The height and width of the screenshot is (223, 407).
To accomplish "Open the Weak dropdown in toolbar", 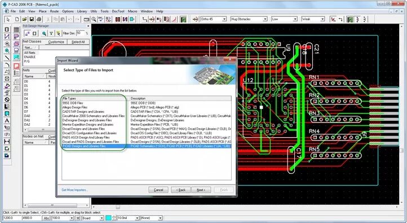I will pyautogui.click(x=322, y=19).
